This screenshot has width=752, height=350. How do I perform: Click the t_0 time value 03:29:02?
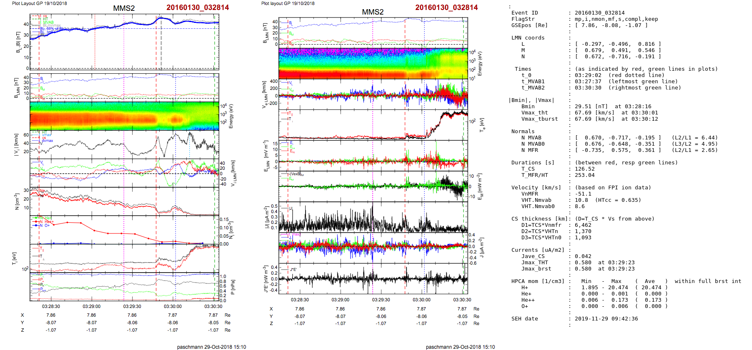[588, 75]
